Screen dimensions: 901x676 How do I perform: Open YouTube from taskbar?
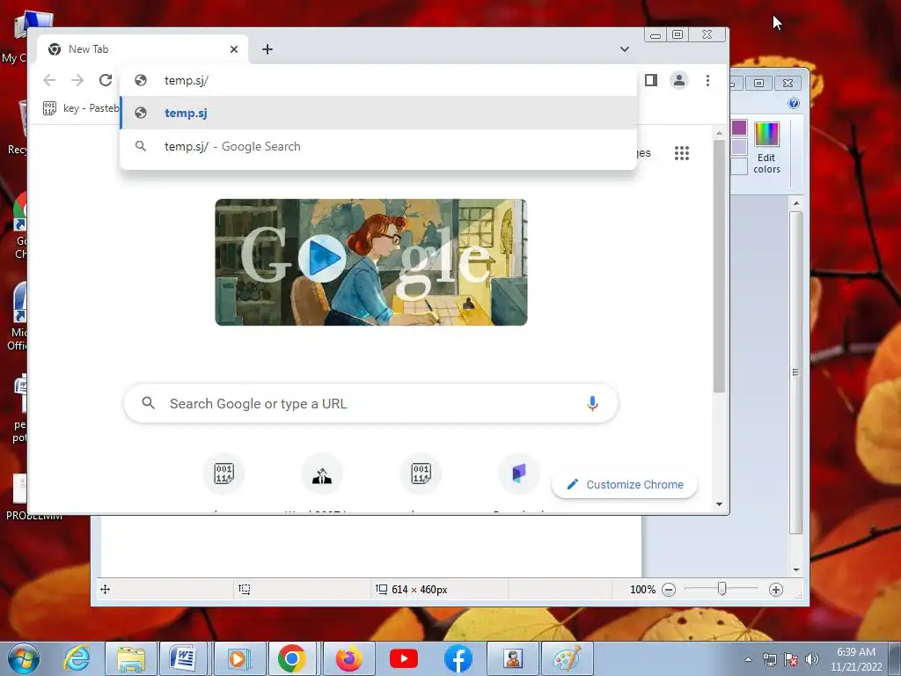click(x=403, y=658)
